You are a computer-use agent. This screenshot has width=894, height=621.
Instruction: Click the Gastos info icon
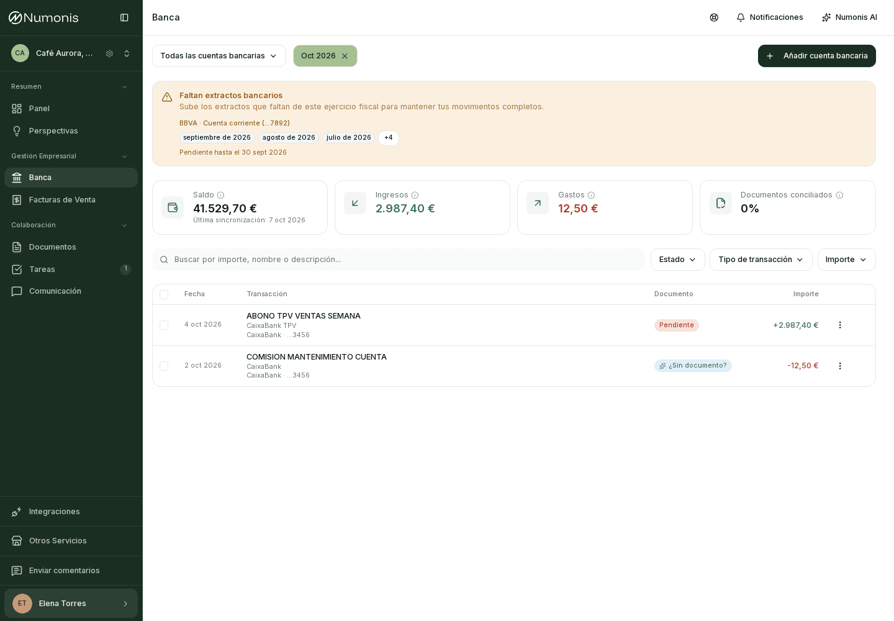[591, 195]
